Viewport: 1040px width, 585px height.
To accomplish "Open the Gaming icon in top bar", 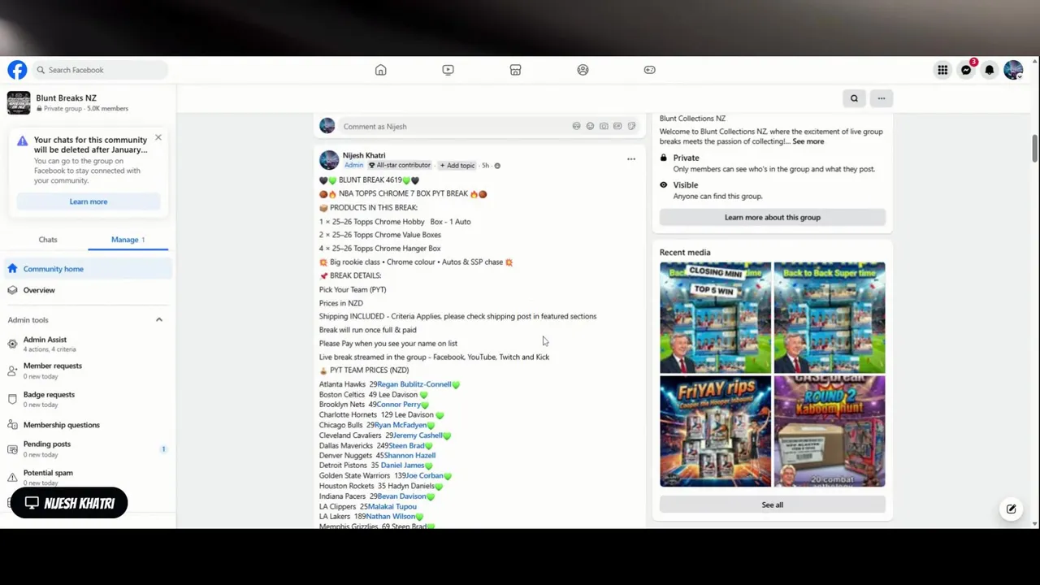I will point(649,70).
